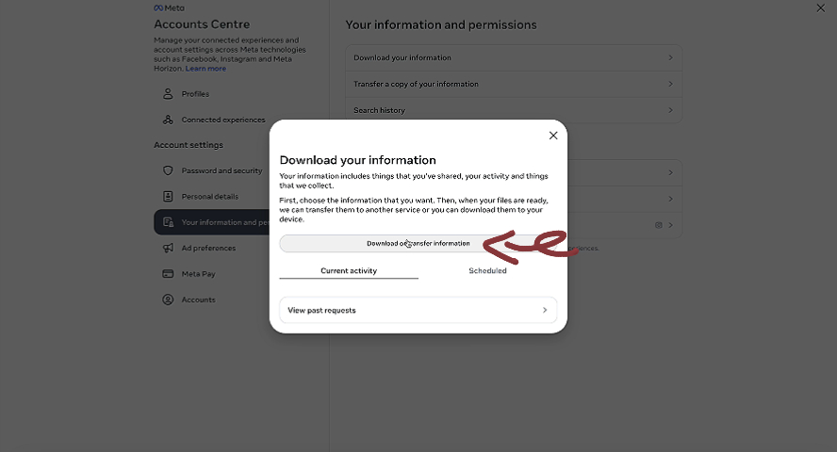Open Transfer a copy of your information

(514, 84)
